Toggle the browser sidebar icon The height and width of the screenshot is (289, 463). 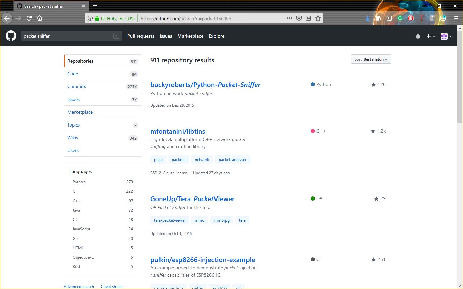[389, 18]
